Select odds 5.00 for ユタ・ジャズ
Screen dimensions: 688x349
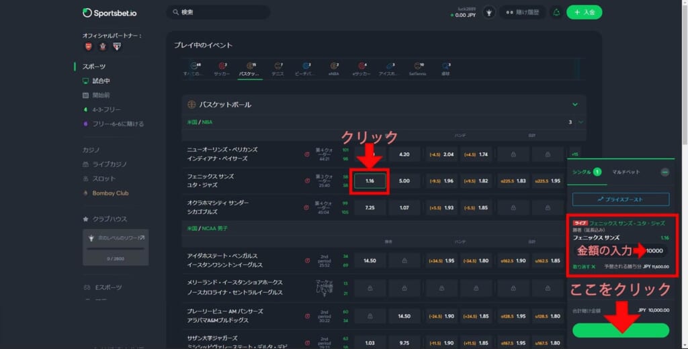click(x=404, y=181)
